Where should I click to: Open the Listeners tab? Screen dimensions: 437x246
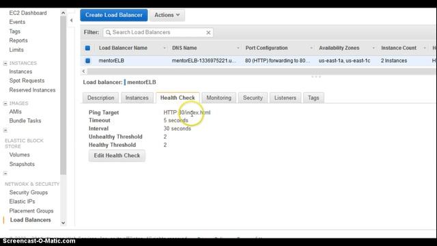[x=285, y=98]
